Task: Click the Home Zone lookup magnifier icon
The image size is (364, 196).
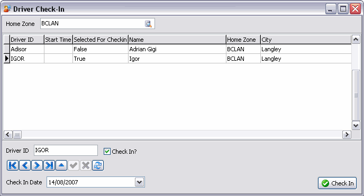Action: click(x=148, y=24)
